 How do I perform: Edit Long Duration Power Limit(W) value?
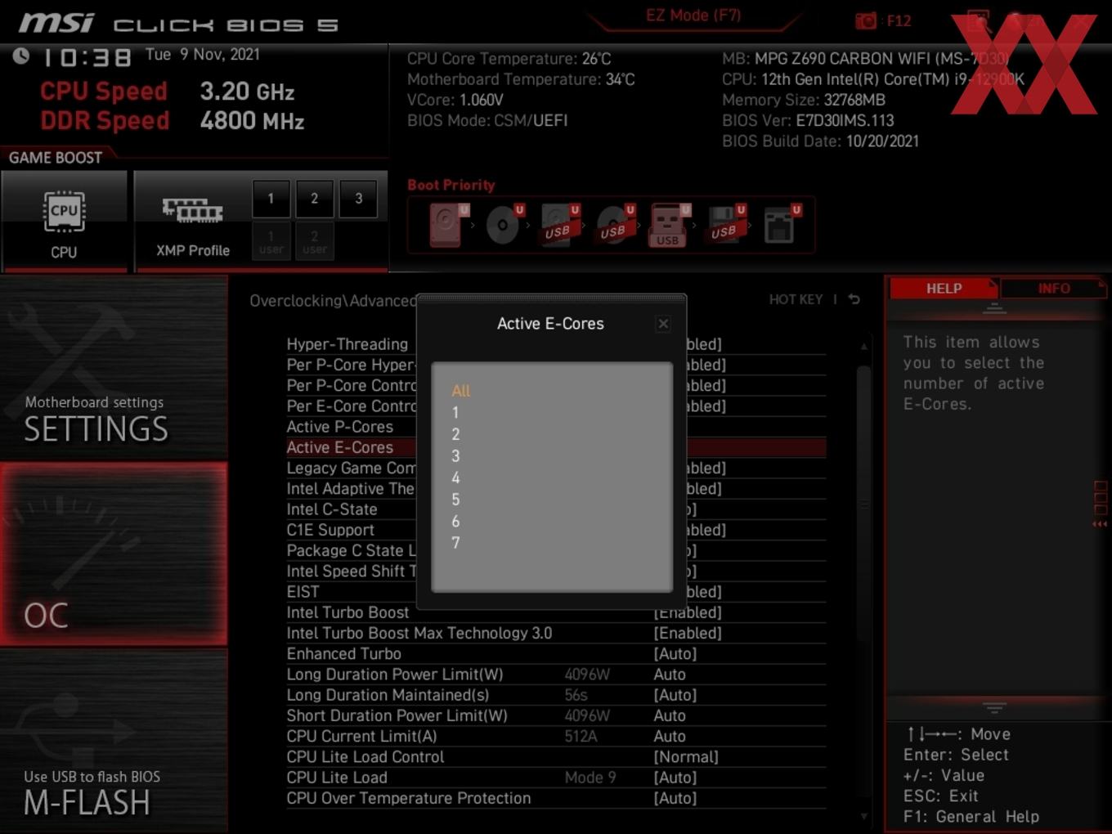tap(670, 675)
